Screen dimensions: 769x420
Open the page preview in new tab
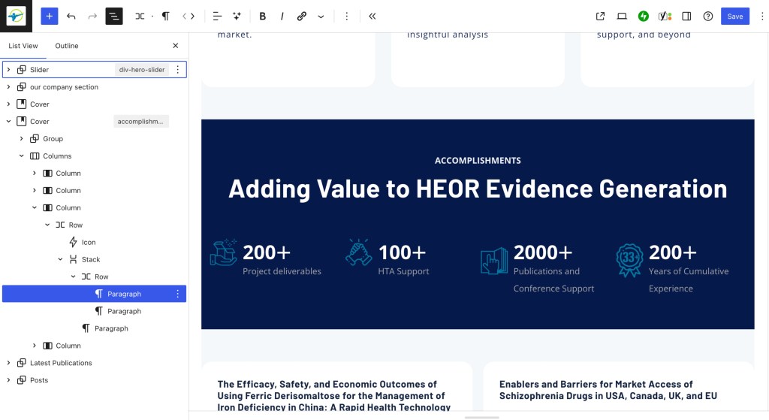[600, 16]
